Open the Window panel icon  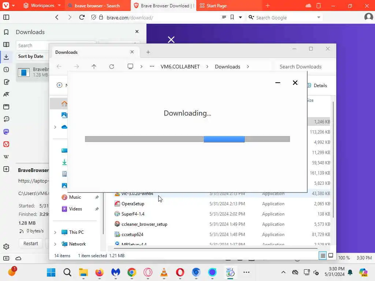coord(6,107)
